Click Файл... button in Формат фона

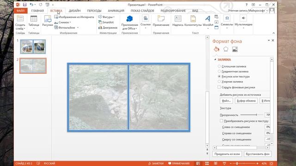coord(226,101)
